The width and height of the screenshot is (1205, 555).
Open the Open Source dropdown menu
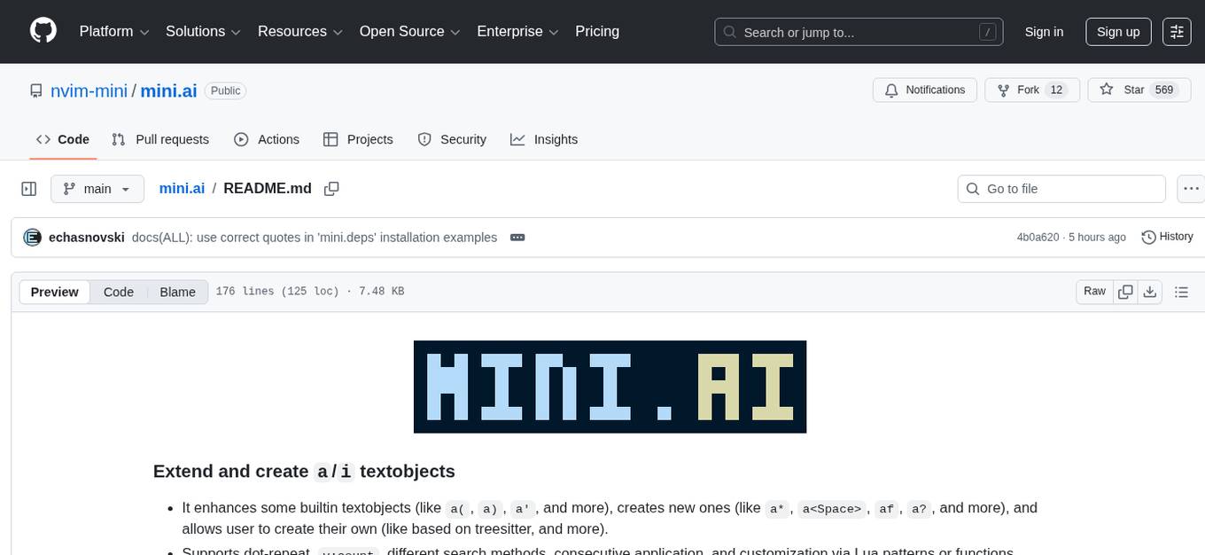408,31
